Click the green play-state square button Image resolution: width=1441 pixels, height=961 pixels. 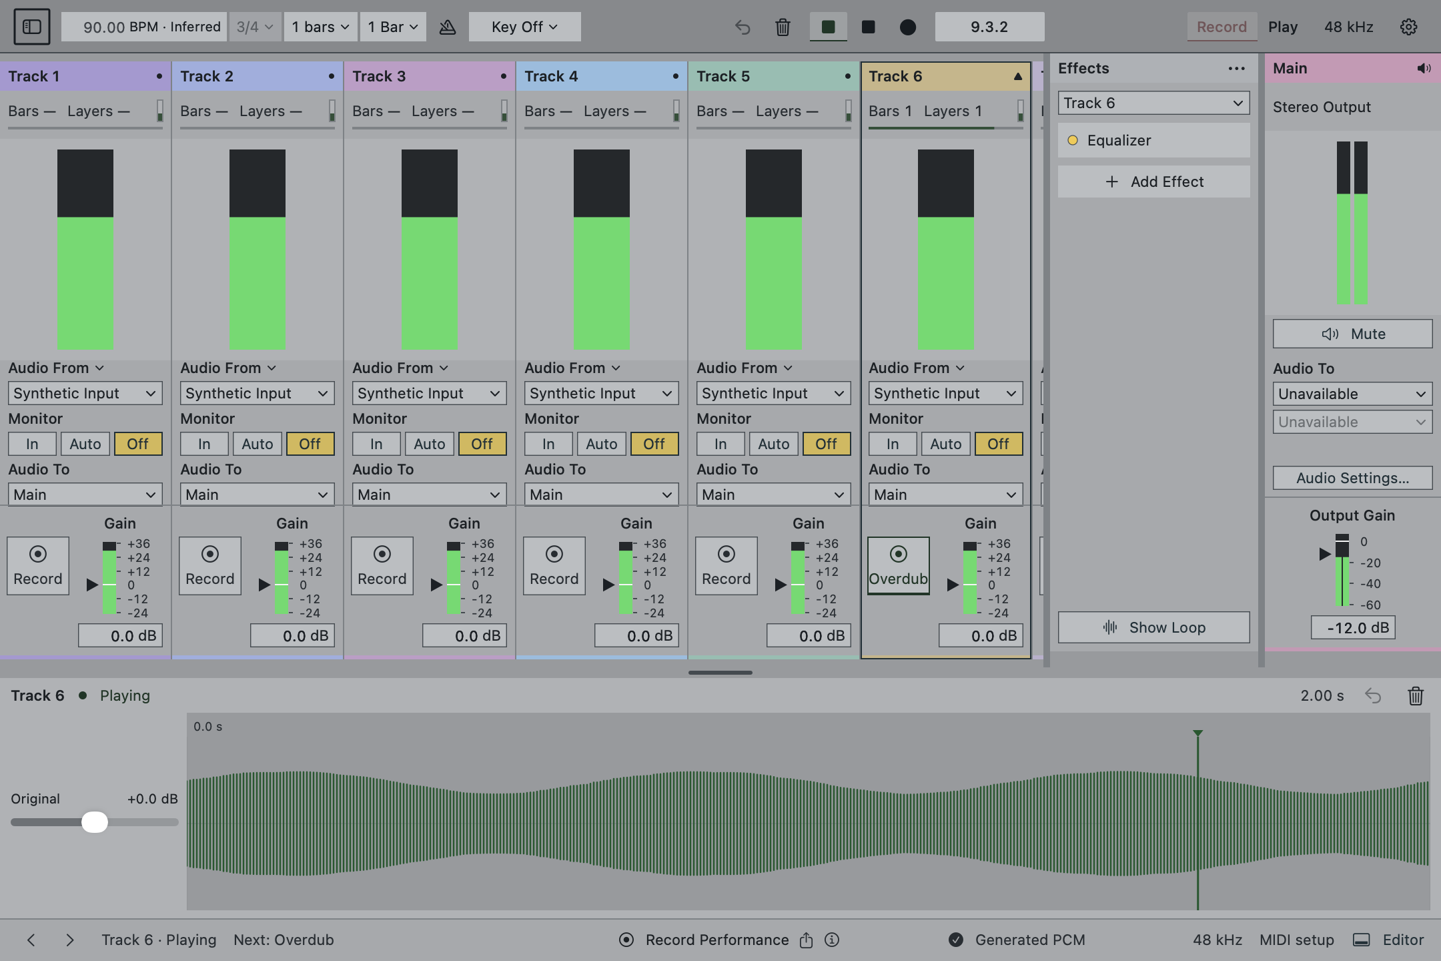[828, 27]
